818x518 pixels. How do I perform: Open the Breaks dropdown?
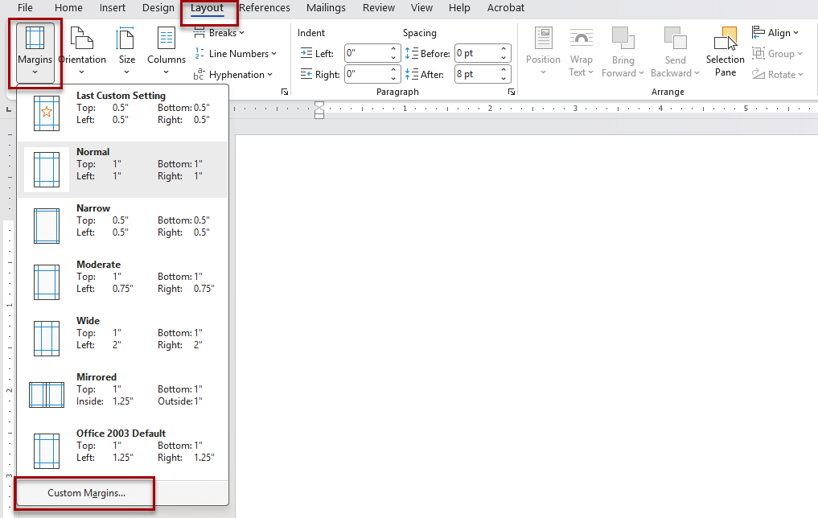pyautogui.click(x=219, y=33)
